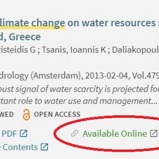Click external link icon beside Contents

coord(44,147)
